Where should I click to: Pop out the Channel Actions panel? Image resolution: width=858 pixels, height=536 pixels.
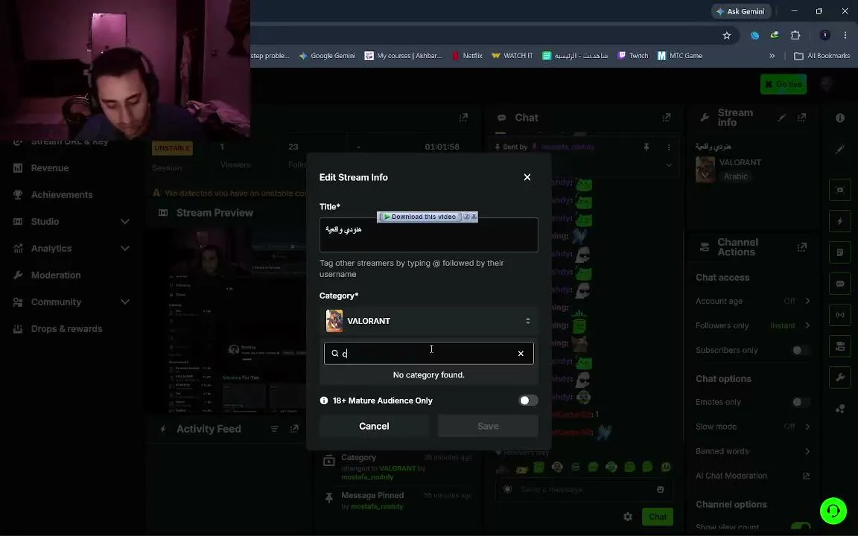coord(801,247)
